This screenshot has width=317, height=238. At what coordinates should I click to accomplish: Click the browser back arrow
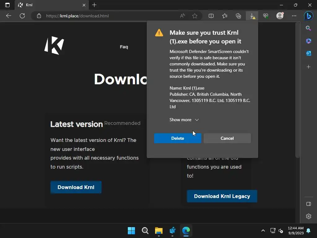[x=8, y=16]
